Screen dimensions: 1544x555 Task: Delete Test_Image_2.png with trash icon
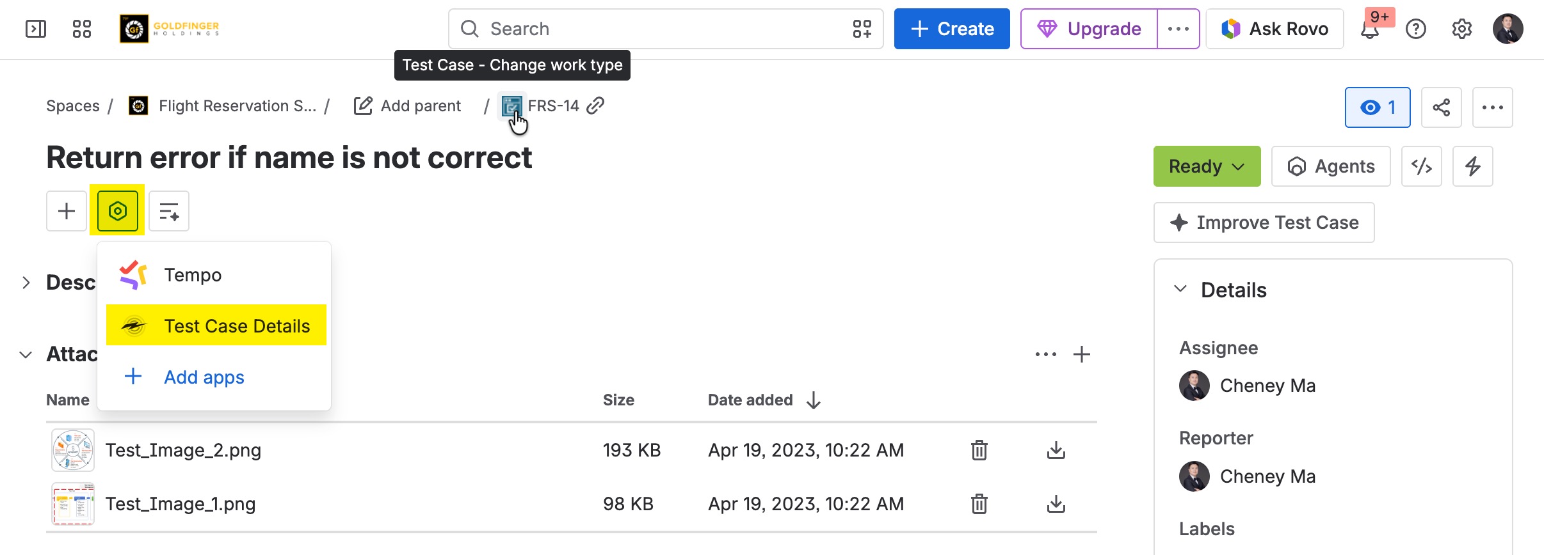click(x=979, y=450)
